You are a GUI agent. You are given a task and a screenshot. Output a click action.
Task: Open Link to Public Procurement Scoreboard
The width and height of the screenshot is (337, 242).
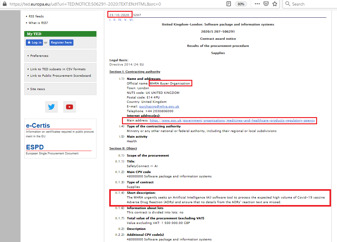pyautogui.click(x=61, y=75)
